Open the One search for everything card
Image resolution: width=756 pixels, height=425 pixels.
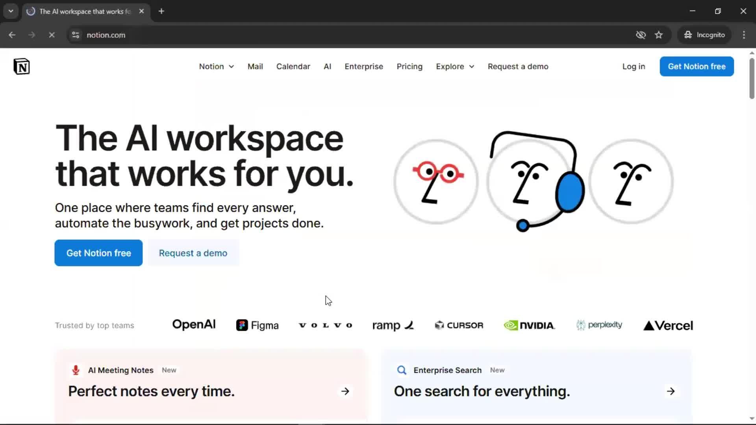pos(536,386)
